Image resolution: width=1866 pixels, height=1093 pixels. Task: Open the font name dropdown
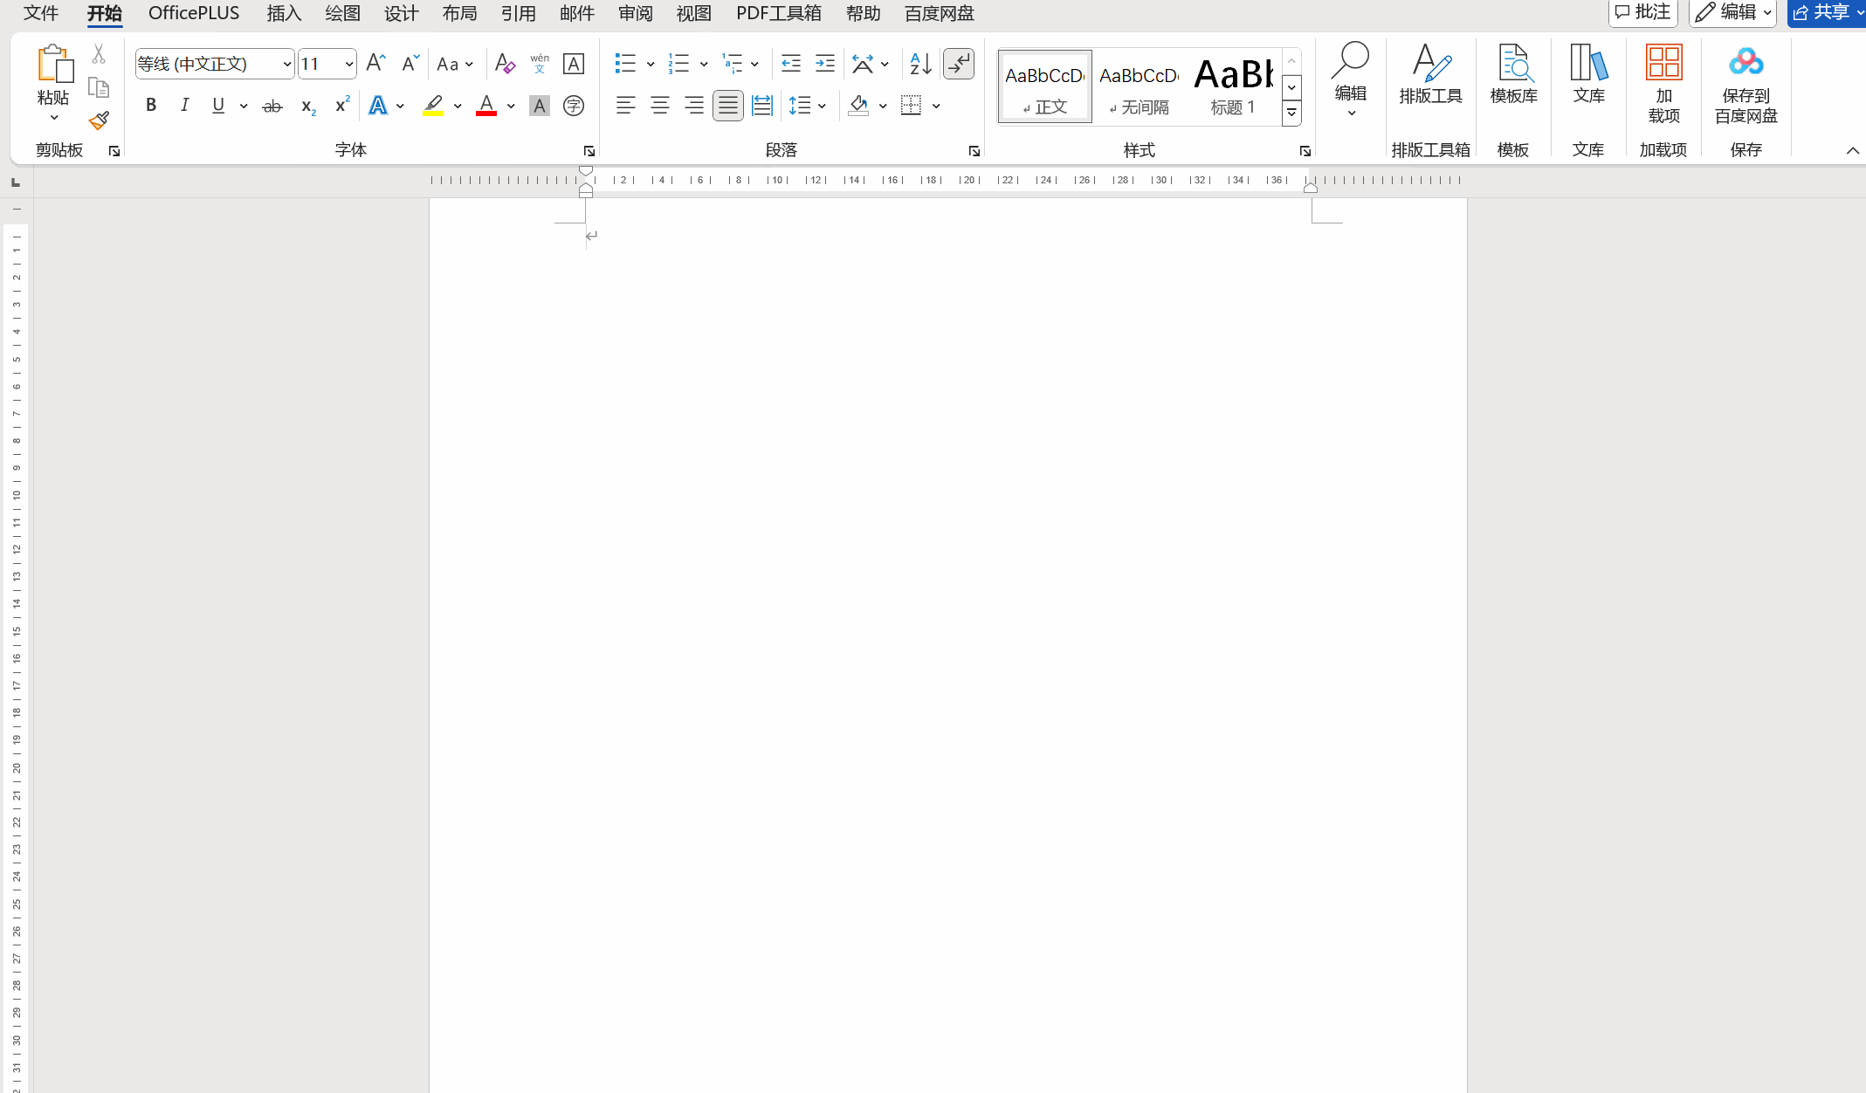(x=286, y=64)
